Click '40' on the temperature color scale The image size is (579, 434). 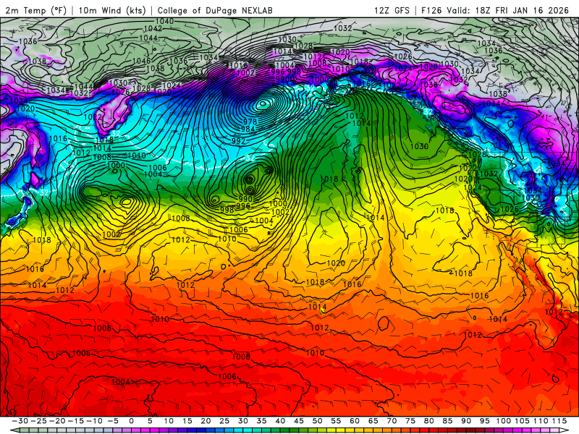280,421
